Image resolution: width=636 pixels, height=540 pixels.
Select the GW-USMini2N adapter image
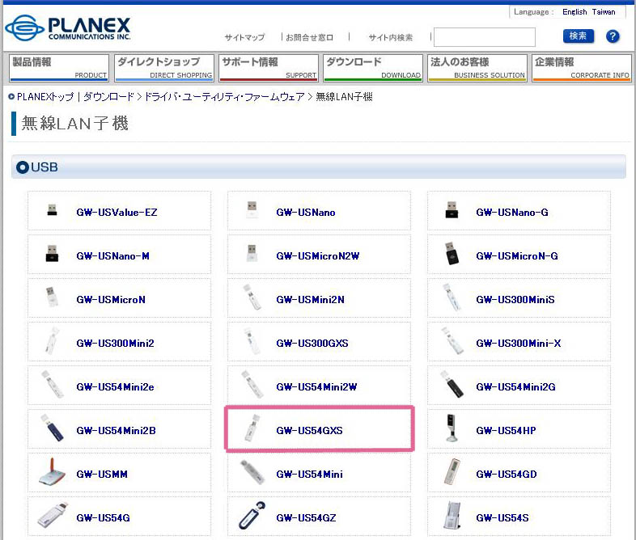tap(252, 297)
